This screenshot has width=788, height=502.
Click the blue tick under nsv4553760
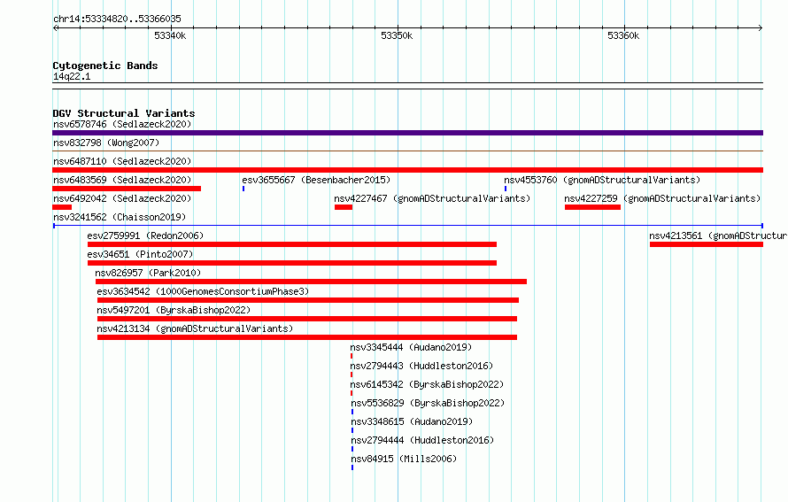(x=506, y=189)
